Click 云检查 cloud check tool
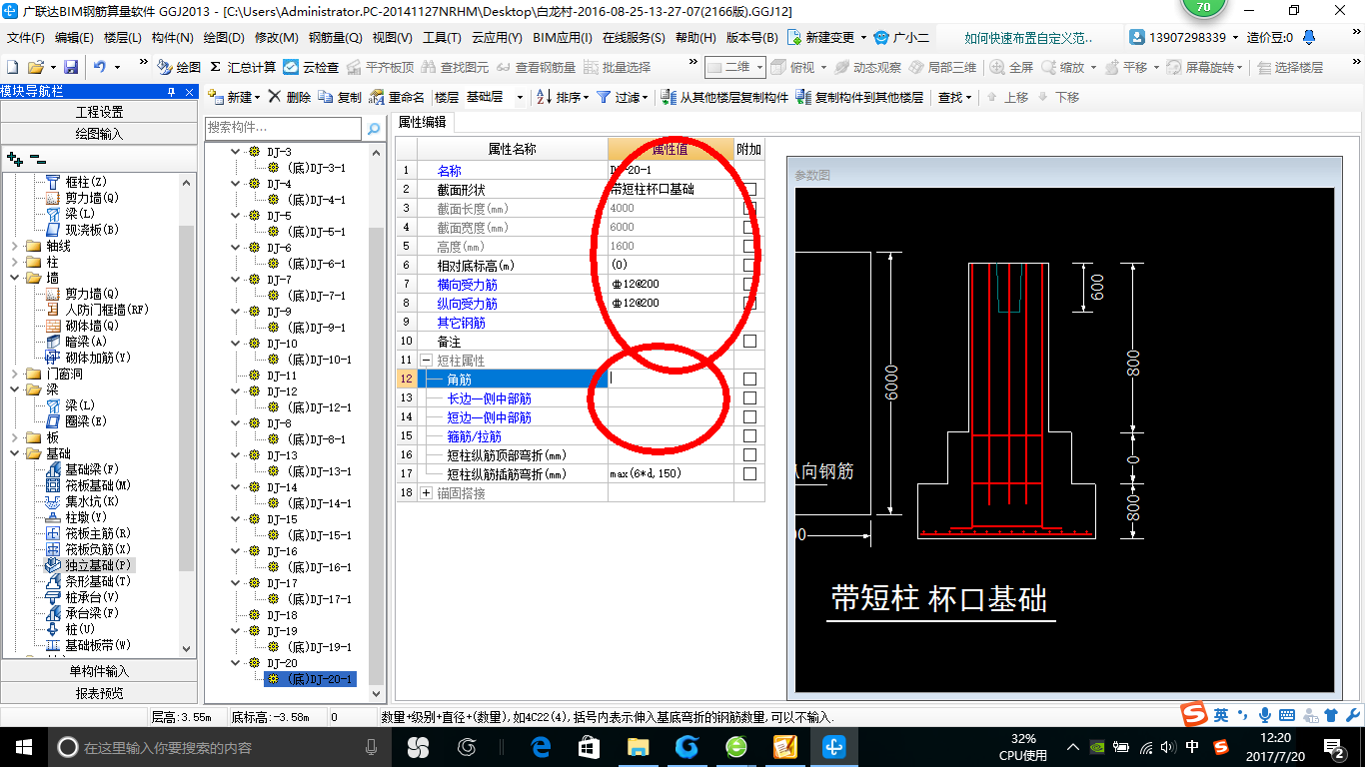The width and height of the screenshot is (1365, 767). click(x=312, y=67)
